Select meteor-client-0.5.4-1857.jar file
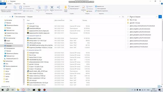This screenshot has width=163, height=92. pos(37,76)
